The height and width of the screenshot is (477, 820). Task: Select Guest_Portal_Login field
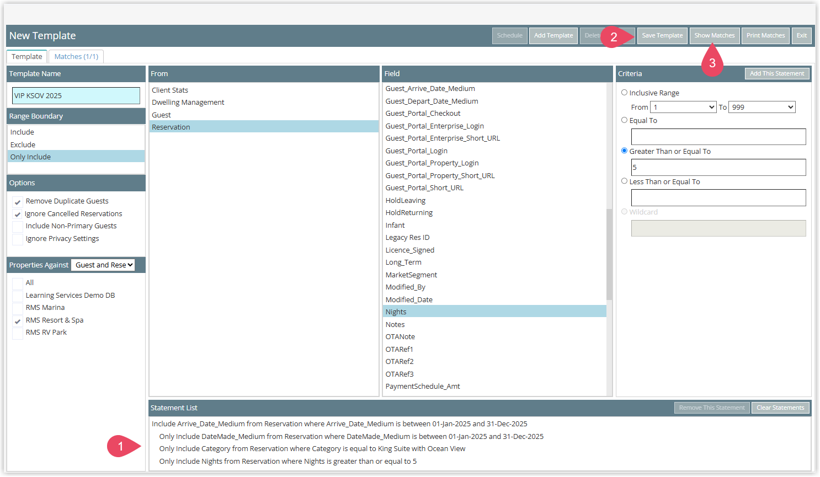(494, 151)
